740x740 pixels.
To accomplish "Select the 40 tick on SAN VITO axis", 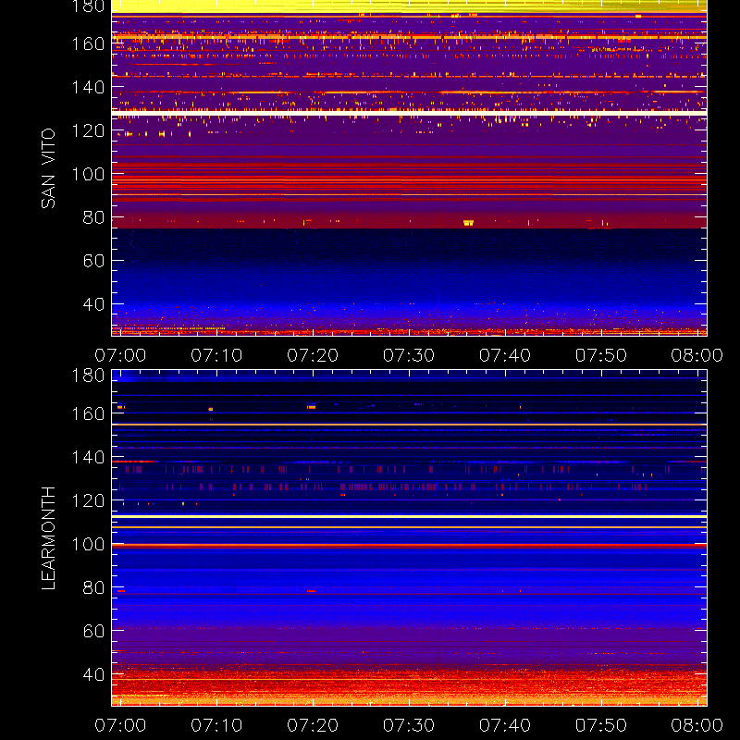I will (x=94, y=304).
